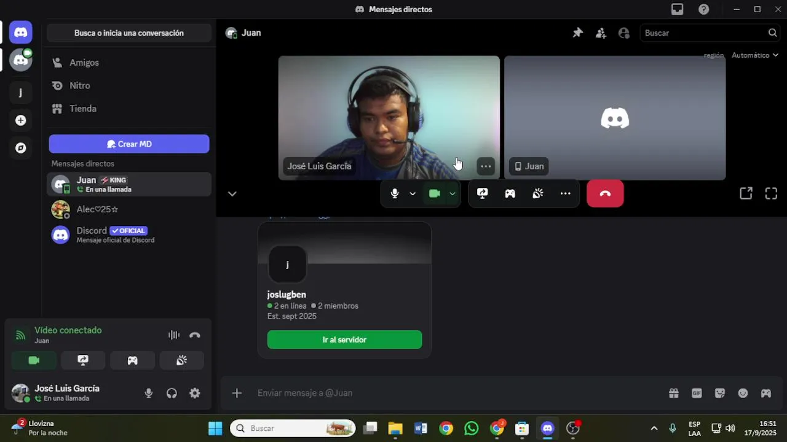Open options on José Luis García video

click(486, 166)
